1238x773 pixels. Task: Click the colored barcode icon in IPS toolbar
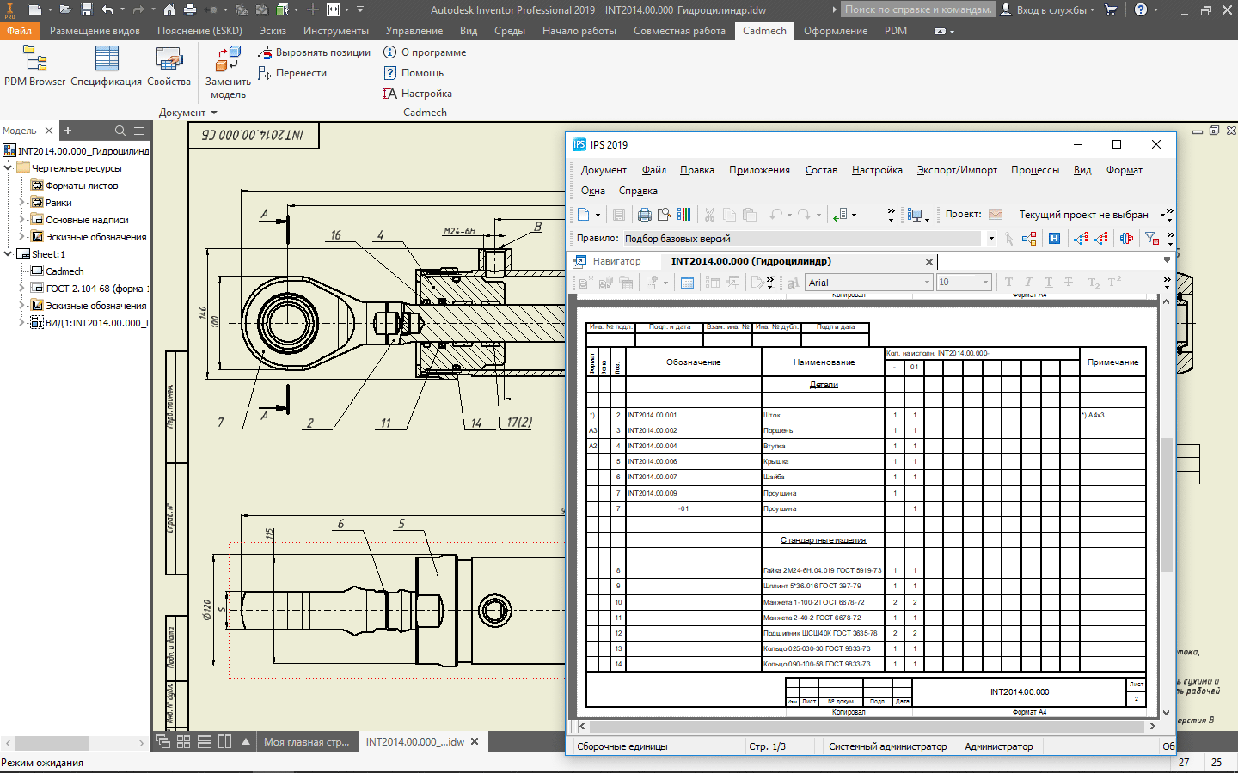coord(684,215)
